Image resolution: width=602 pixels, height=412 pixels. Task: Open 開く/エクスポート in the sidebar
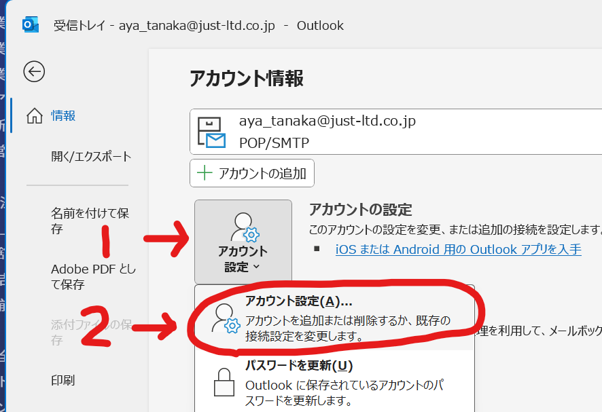tap(91, 157)
